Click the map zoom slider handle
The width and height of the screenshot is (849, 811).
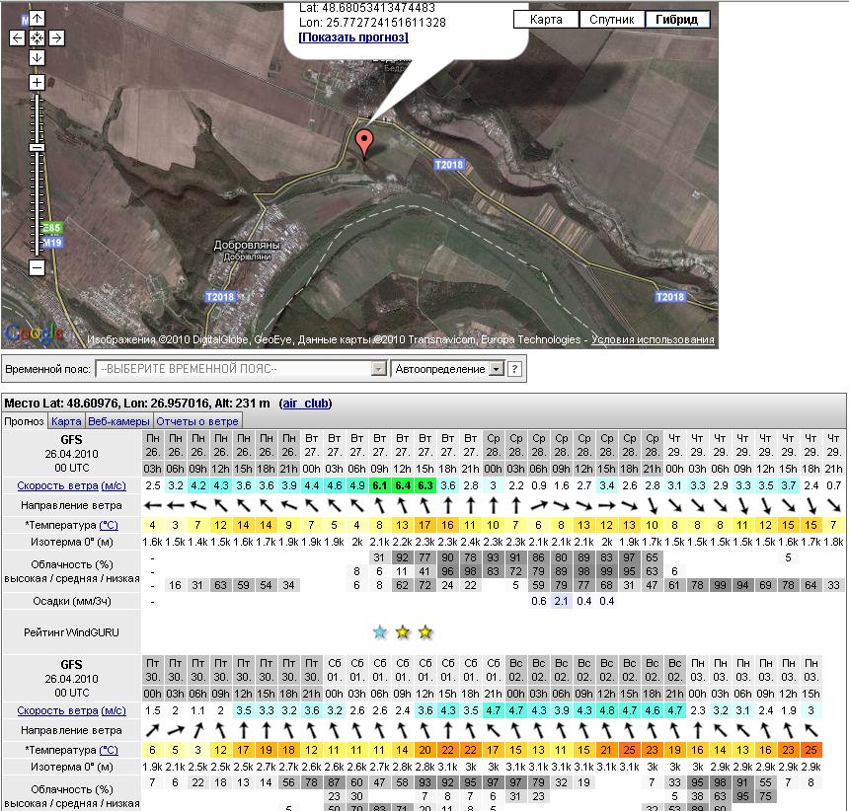pos(37,147)
